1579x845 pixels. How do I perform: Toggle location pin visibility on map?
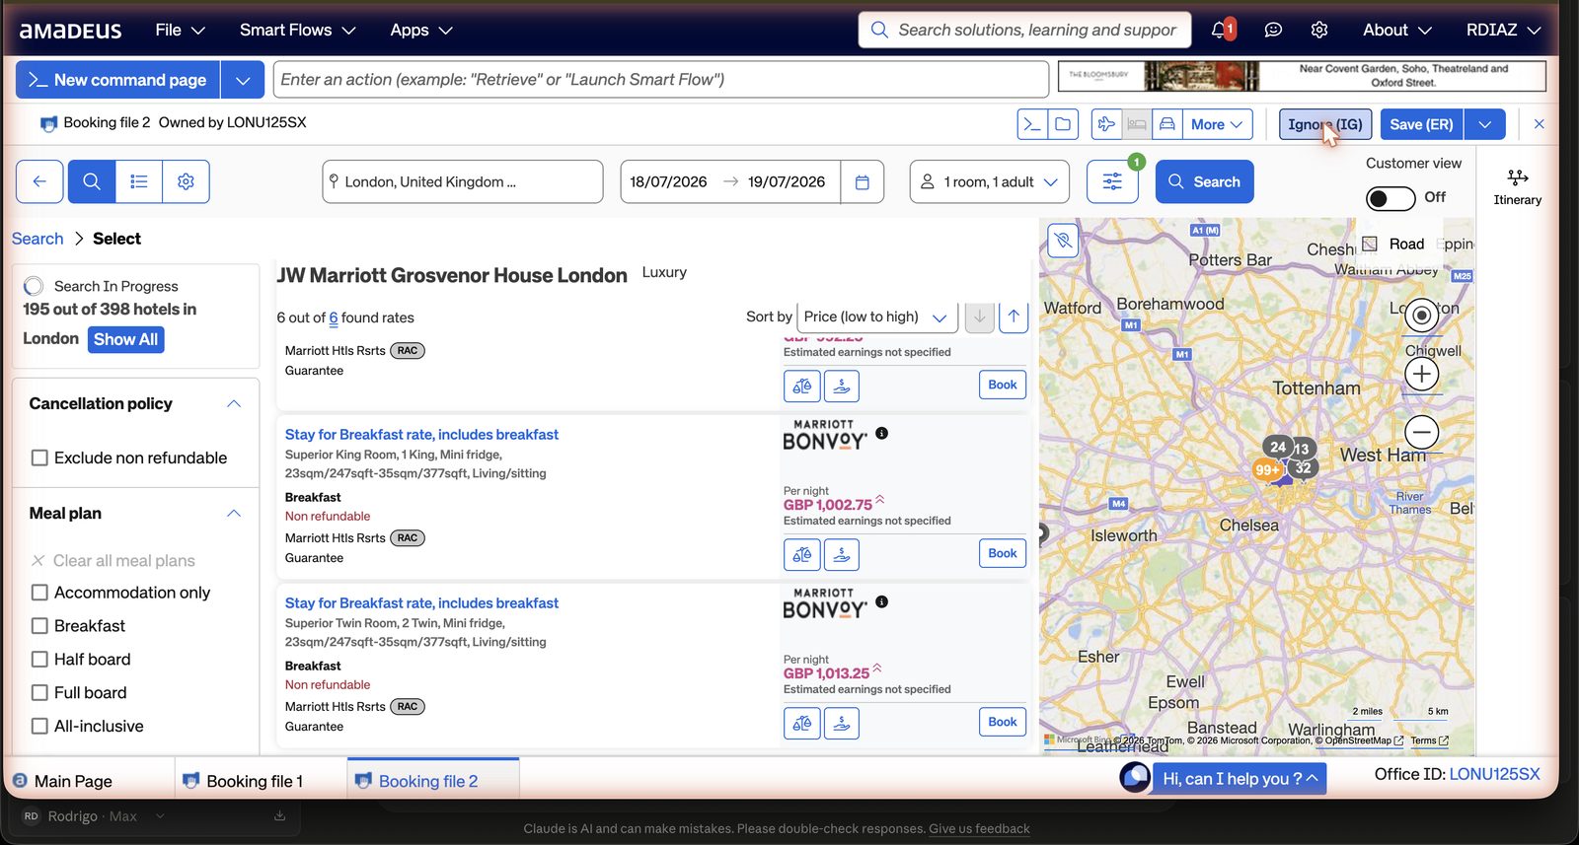pyautogui.click(x=1063, y=241)
